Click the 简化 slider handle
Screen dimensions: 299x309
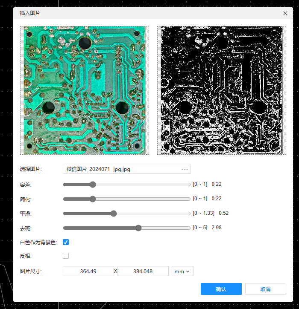point(93,199)
